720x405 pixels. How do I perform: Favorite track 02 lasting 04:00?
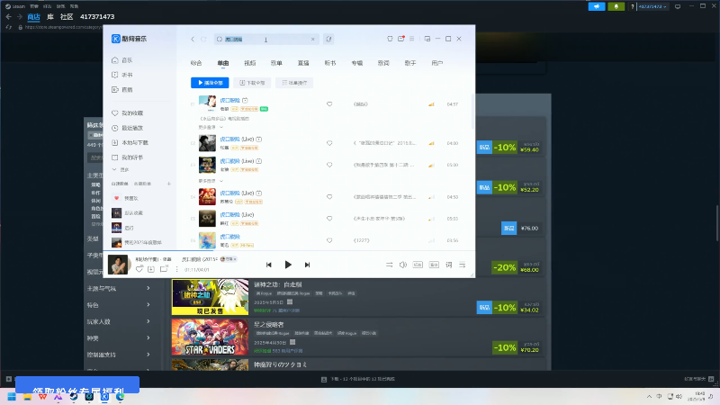(x=329, y=143)
